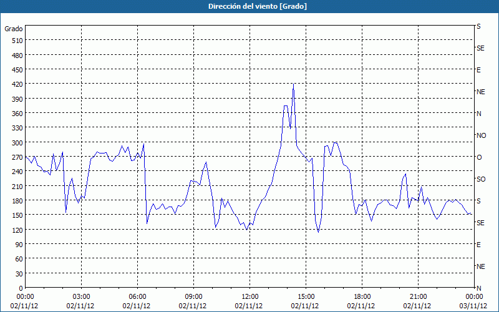This screenshot has width=499, height=312.
Task: Select the 03:00 time label
Action: click(82, 297)
